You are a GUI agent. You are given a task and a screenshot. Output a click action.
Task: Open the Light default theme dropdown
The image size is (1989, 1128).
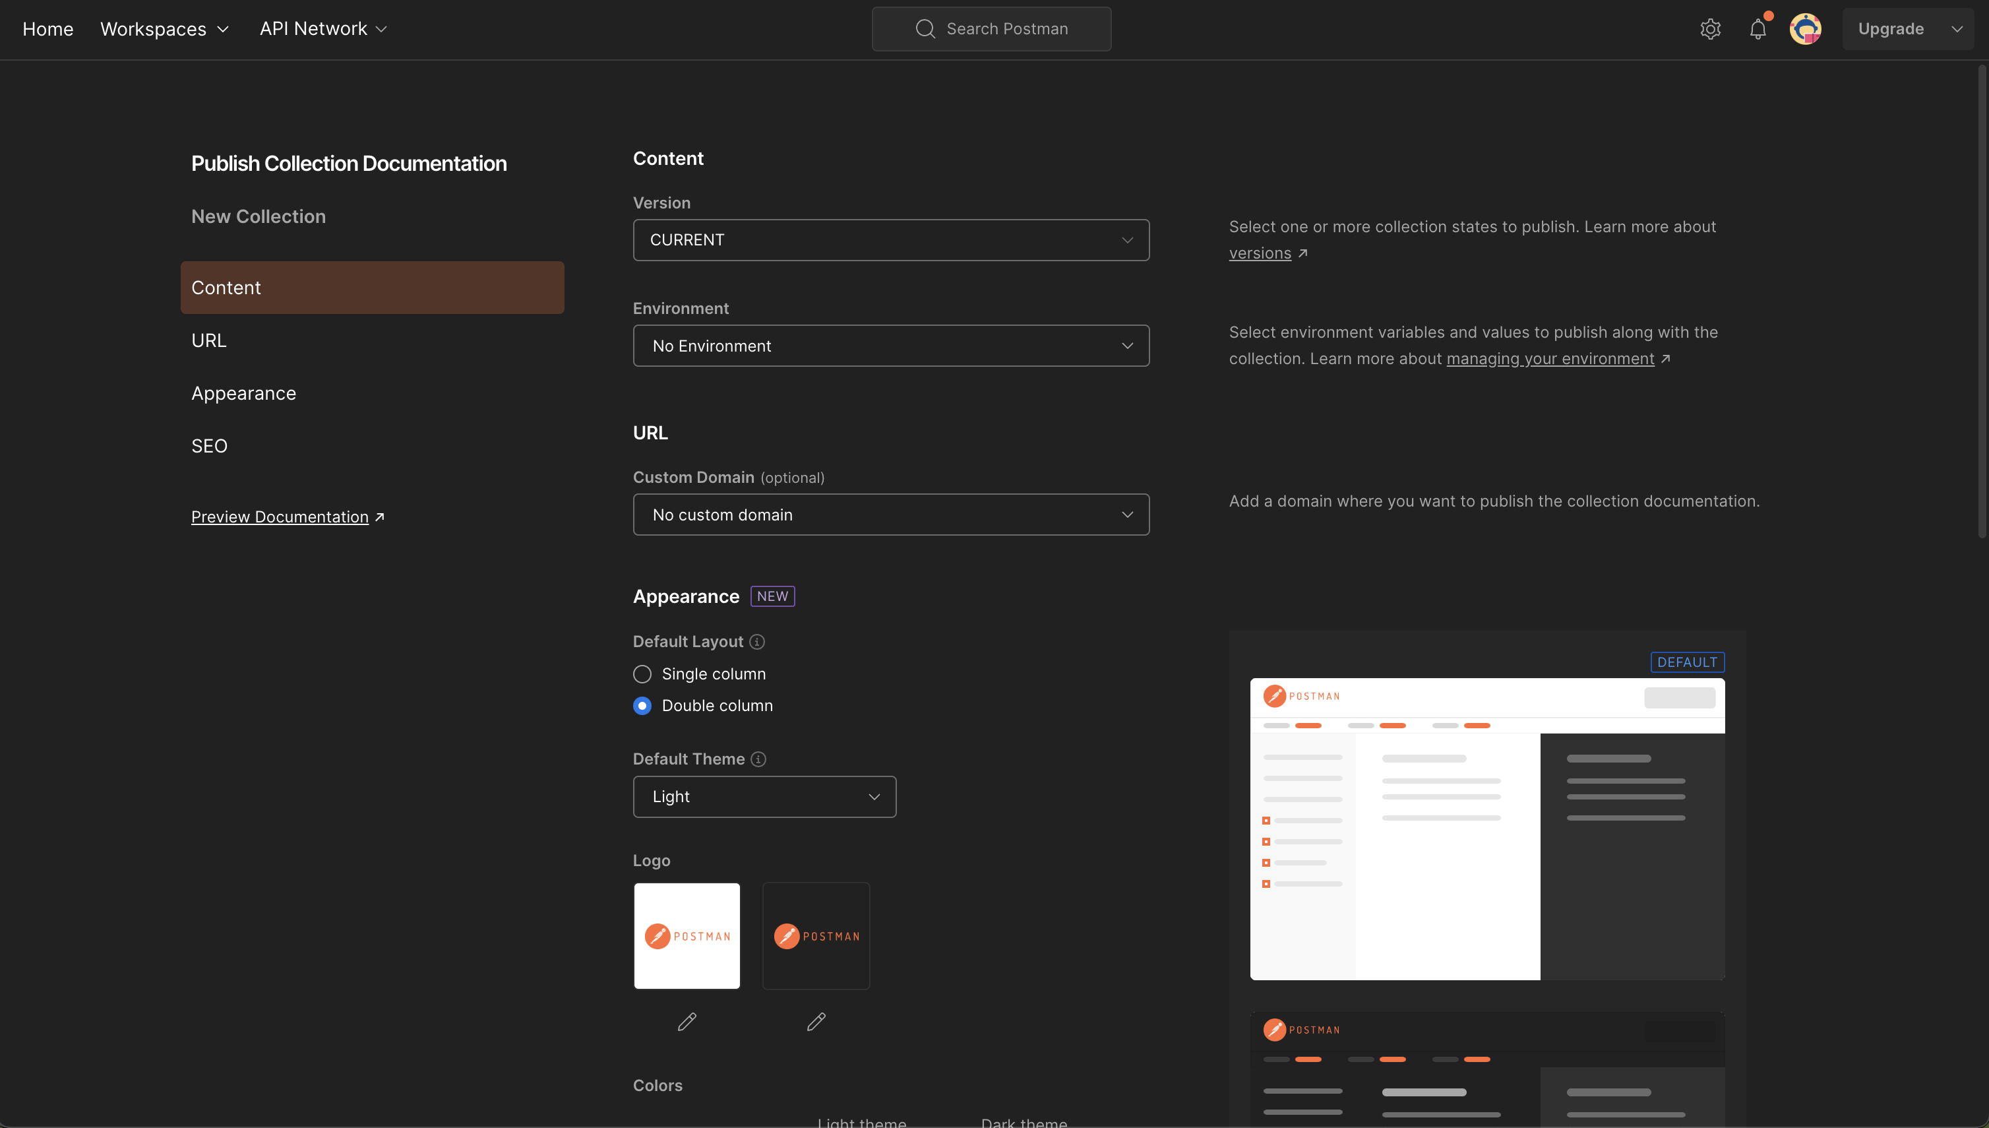pyautogui.click(x=764, y=796)
